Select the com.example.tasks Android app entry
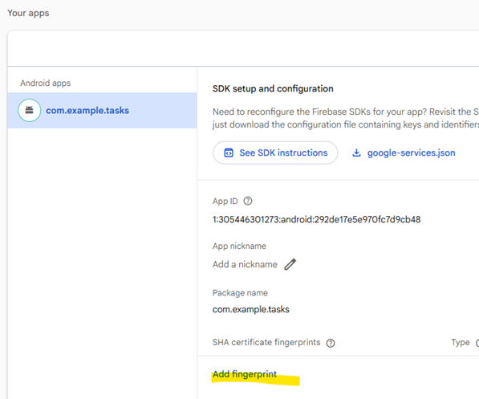479x399 pixels. [103, 110]
